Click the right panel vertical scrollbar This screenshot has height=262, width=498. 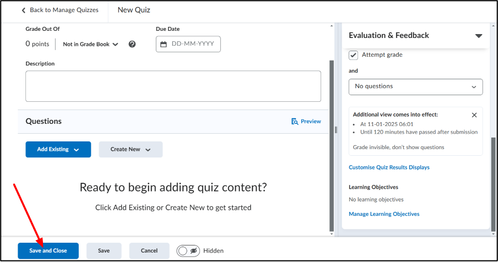tap(493, 184)
